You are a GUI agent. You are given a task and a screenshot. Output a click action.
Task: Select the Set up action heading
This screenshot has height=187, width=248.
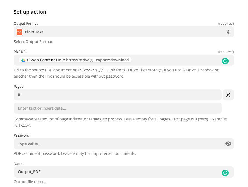(30, 12)
